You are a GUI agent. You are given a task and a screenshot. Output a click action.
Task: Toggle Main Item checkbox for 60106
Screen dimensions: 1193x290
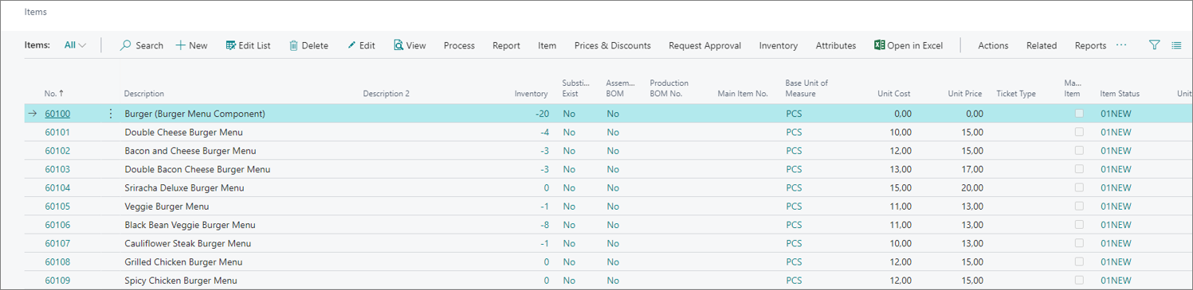point(1079,225)
